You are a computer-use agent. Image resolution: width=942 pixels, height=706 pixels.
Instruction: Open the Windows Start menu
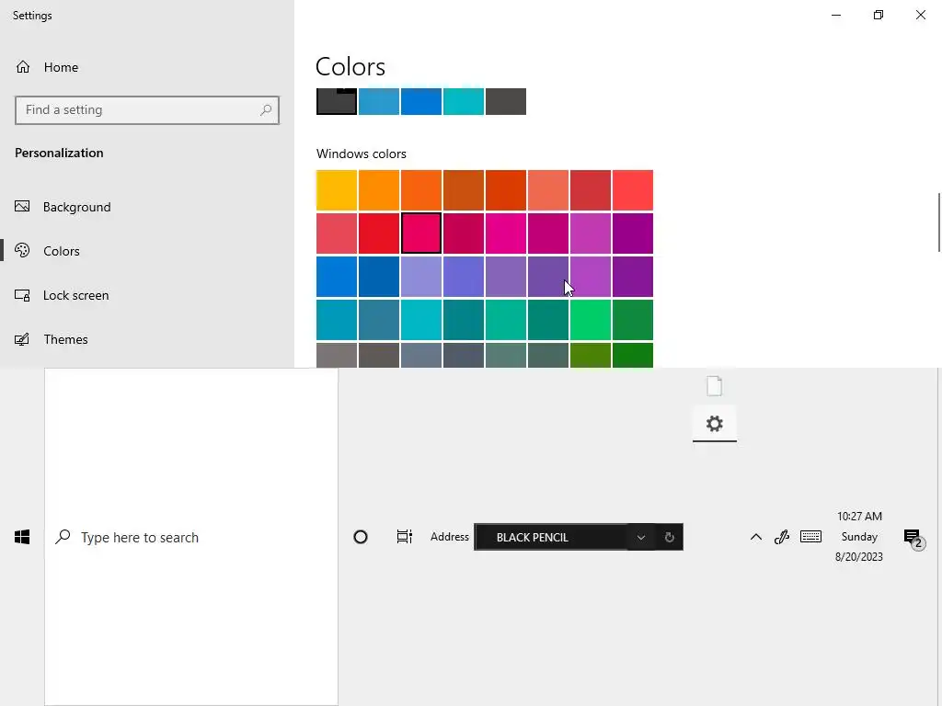pyautogui.click(x=22, y=537)
